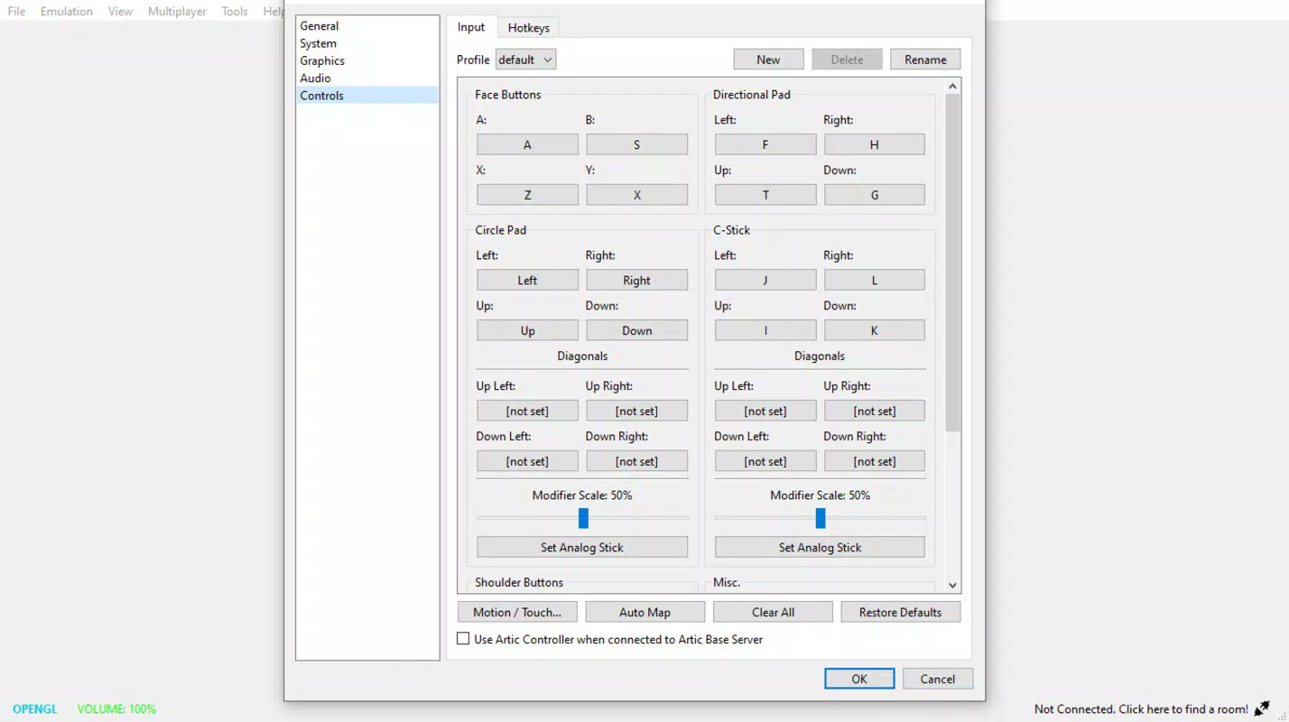Open the Multiplayer menu
1289x722 pixels.
coord(177,11)
